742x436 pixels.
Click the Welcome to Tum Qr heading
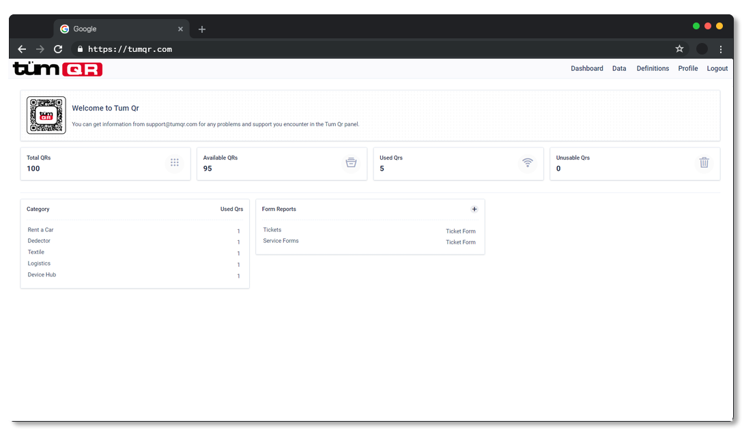[105, 108]
